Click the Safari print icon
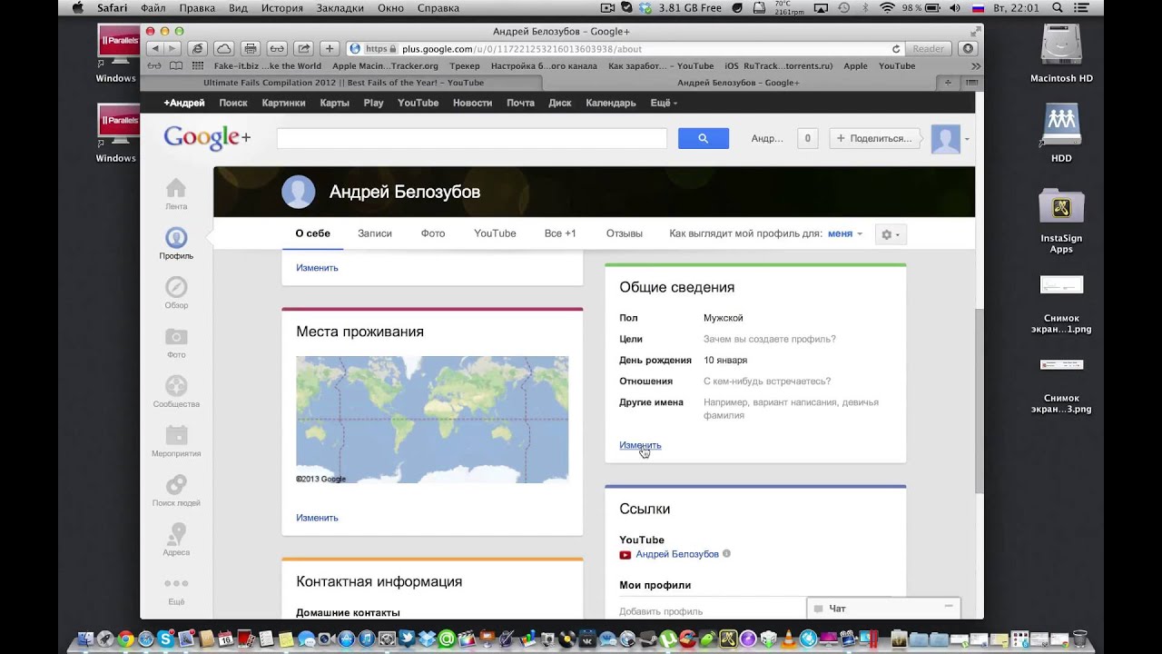This screenshot has height=654, width=1162. tap(251, 49)
